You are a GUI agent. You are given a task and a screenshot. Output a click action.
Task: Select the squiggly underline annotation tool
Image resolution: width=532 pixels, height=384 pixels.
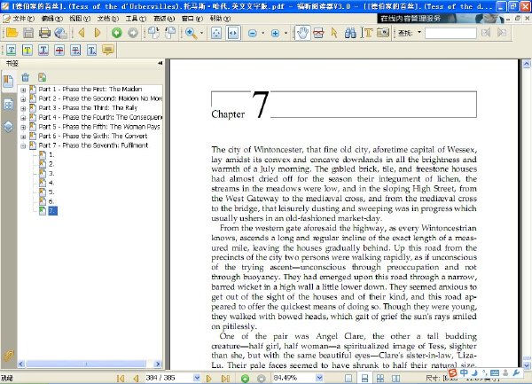click(x=43, y=51)
